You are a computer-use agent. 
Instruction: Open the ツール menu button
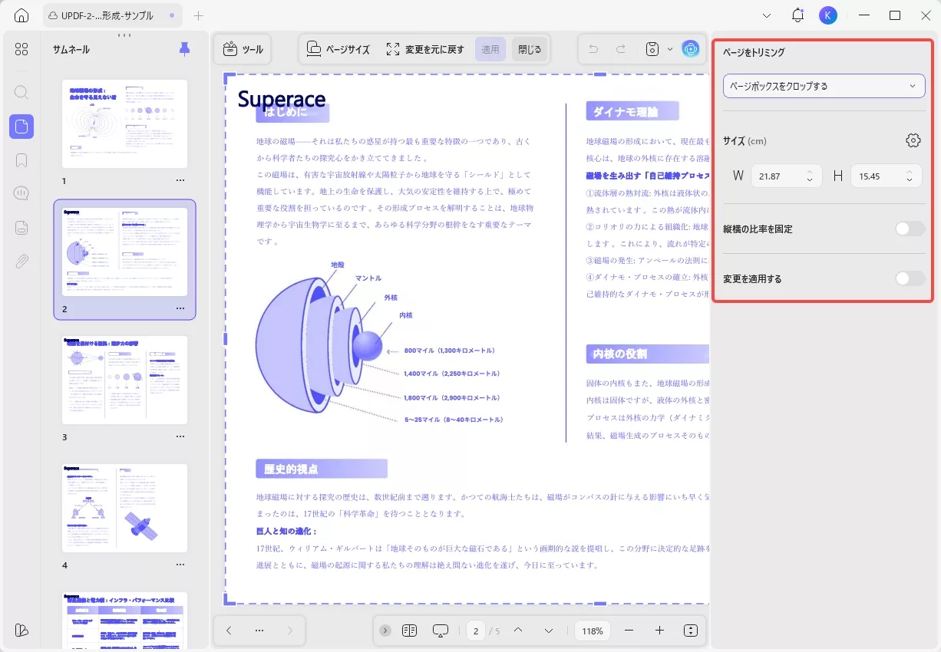point(243,49)
